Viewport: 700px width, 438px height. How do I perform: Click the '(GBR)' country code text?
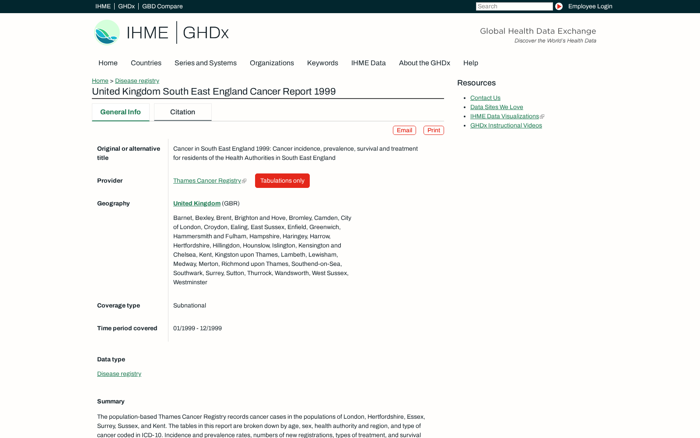point(231,204)
